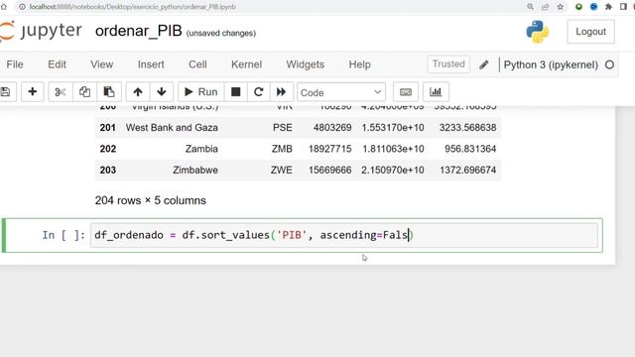Click the ZWE country code cell
The image size is (635, 357).
point(282,170)
